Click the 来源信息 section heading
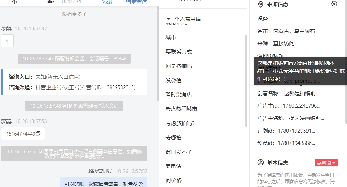The image size is (347, 187). (277, 5)
